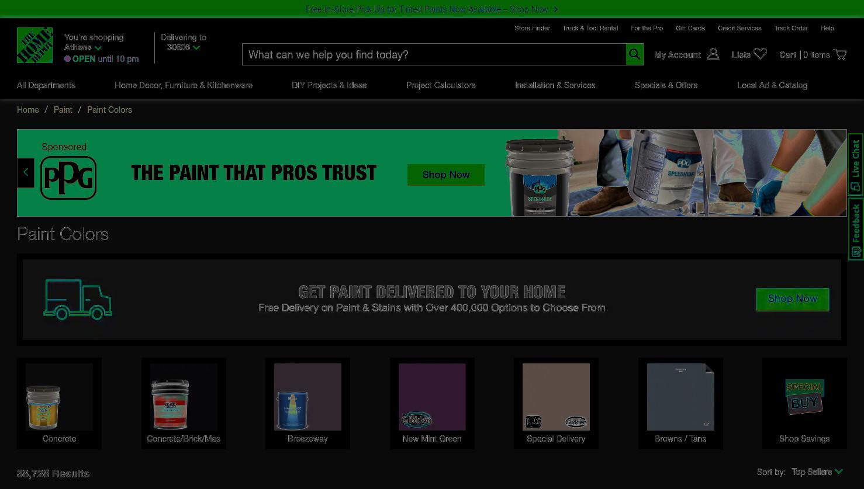Click the Special Buy savings icon
The height and width of the screenshot is (489, 864).
[x=804, y=397]
